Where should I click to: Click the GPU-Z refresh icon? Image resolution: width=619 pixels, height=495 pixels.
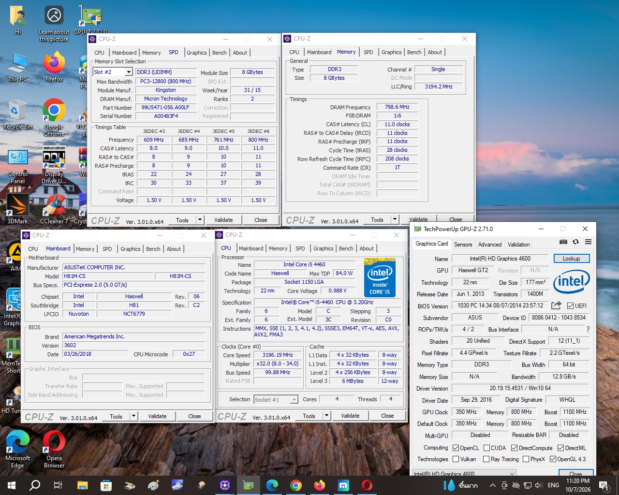pyautogui.click(x=575, y=242)
